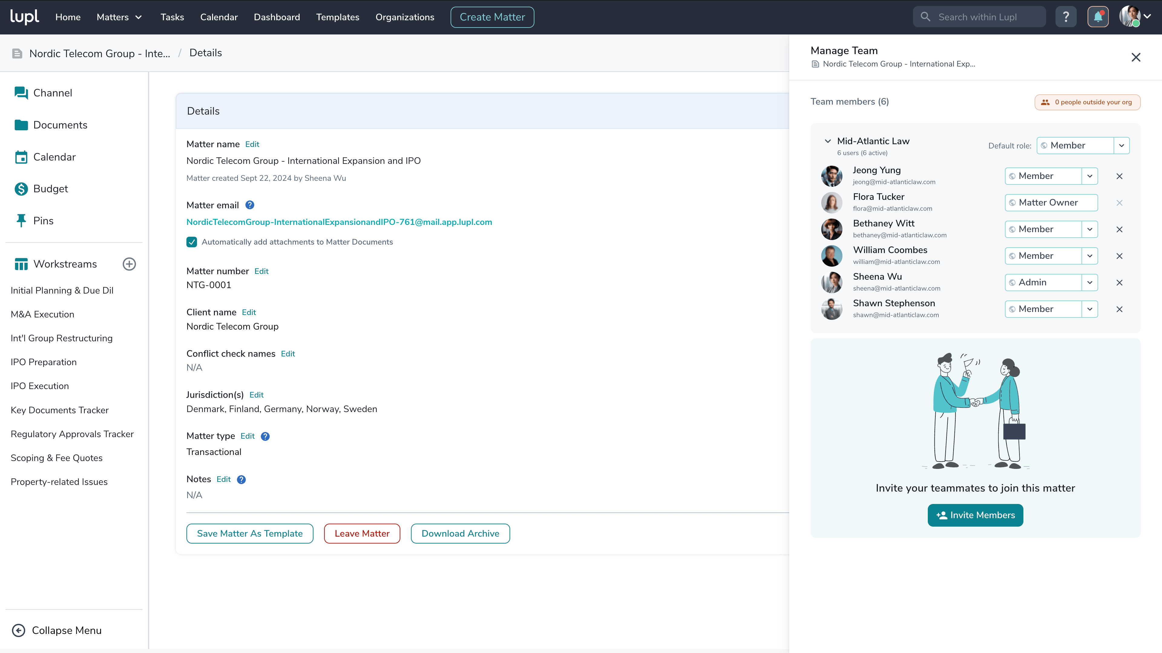The image size is (1162, 653).
Task: Remove William Coombes from the team
Action: coord(1119,256)
